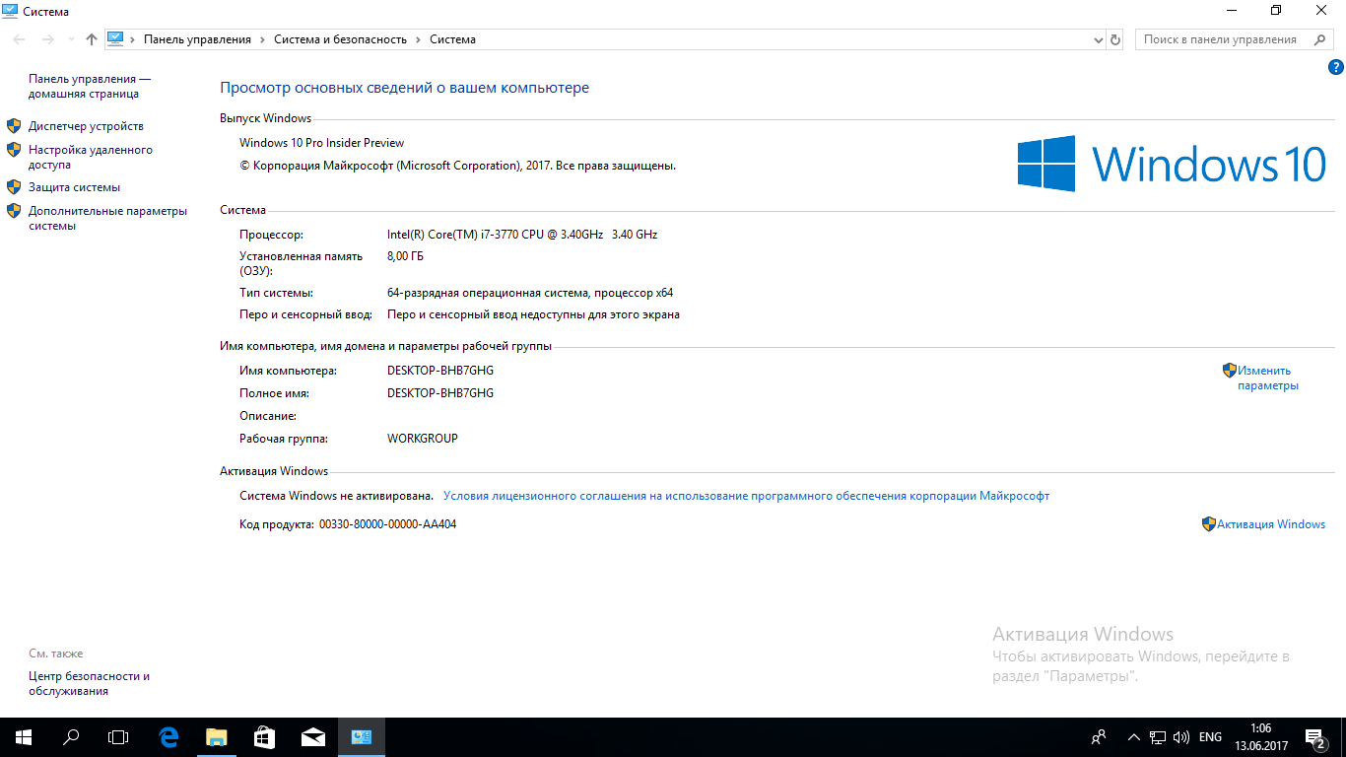Image resolution: width=1346 pixels, height=757 pixels.
Task: Go up one level with the Up arrow
Action: (x=92, y=39)
